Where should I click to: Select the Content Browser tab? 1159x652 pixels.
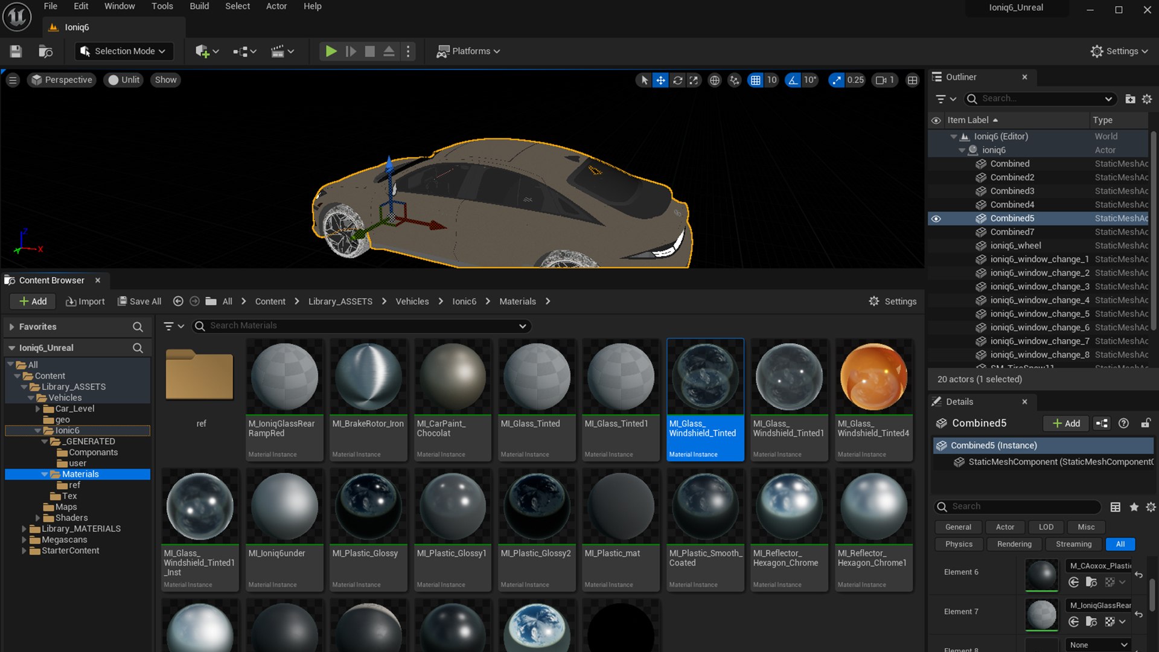click(51, 281)
